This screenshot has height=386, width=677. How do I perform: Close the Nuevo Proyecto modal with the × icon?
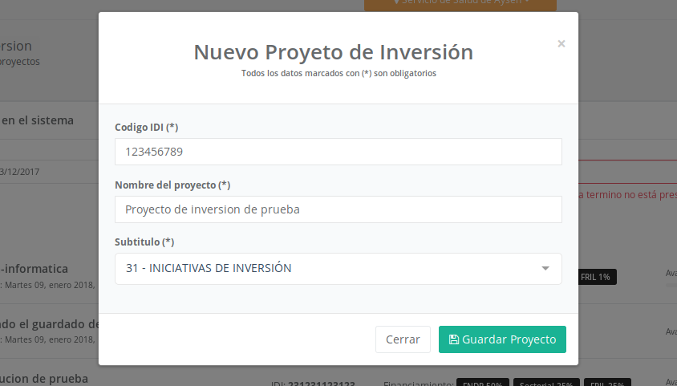pyautogui.click(x=561, y=44)
